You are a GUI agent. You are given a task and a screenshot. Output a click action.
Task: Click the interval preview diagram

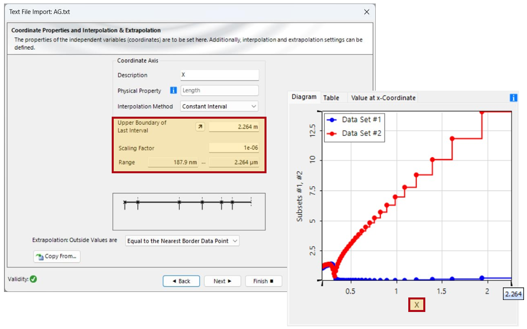tap(189, 212)
